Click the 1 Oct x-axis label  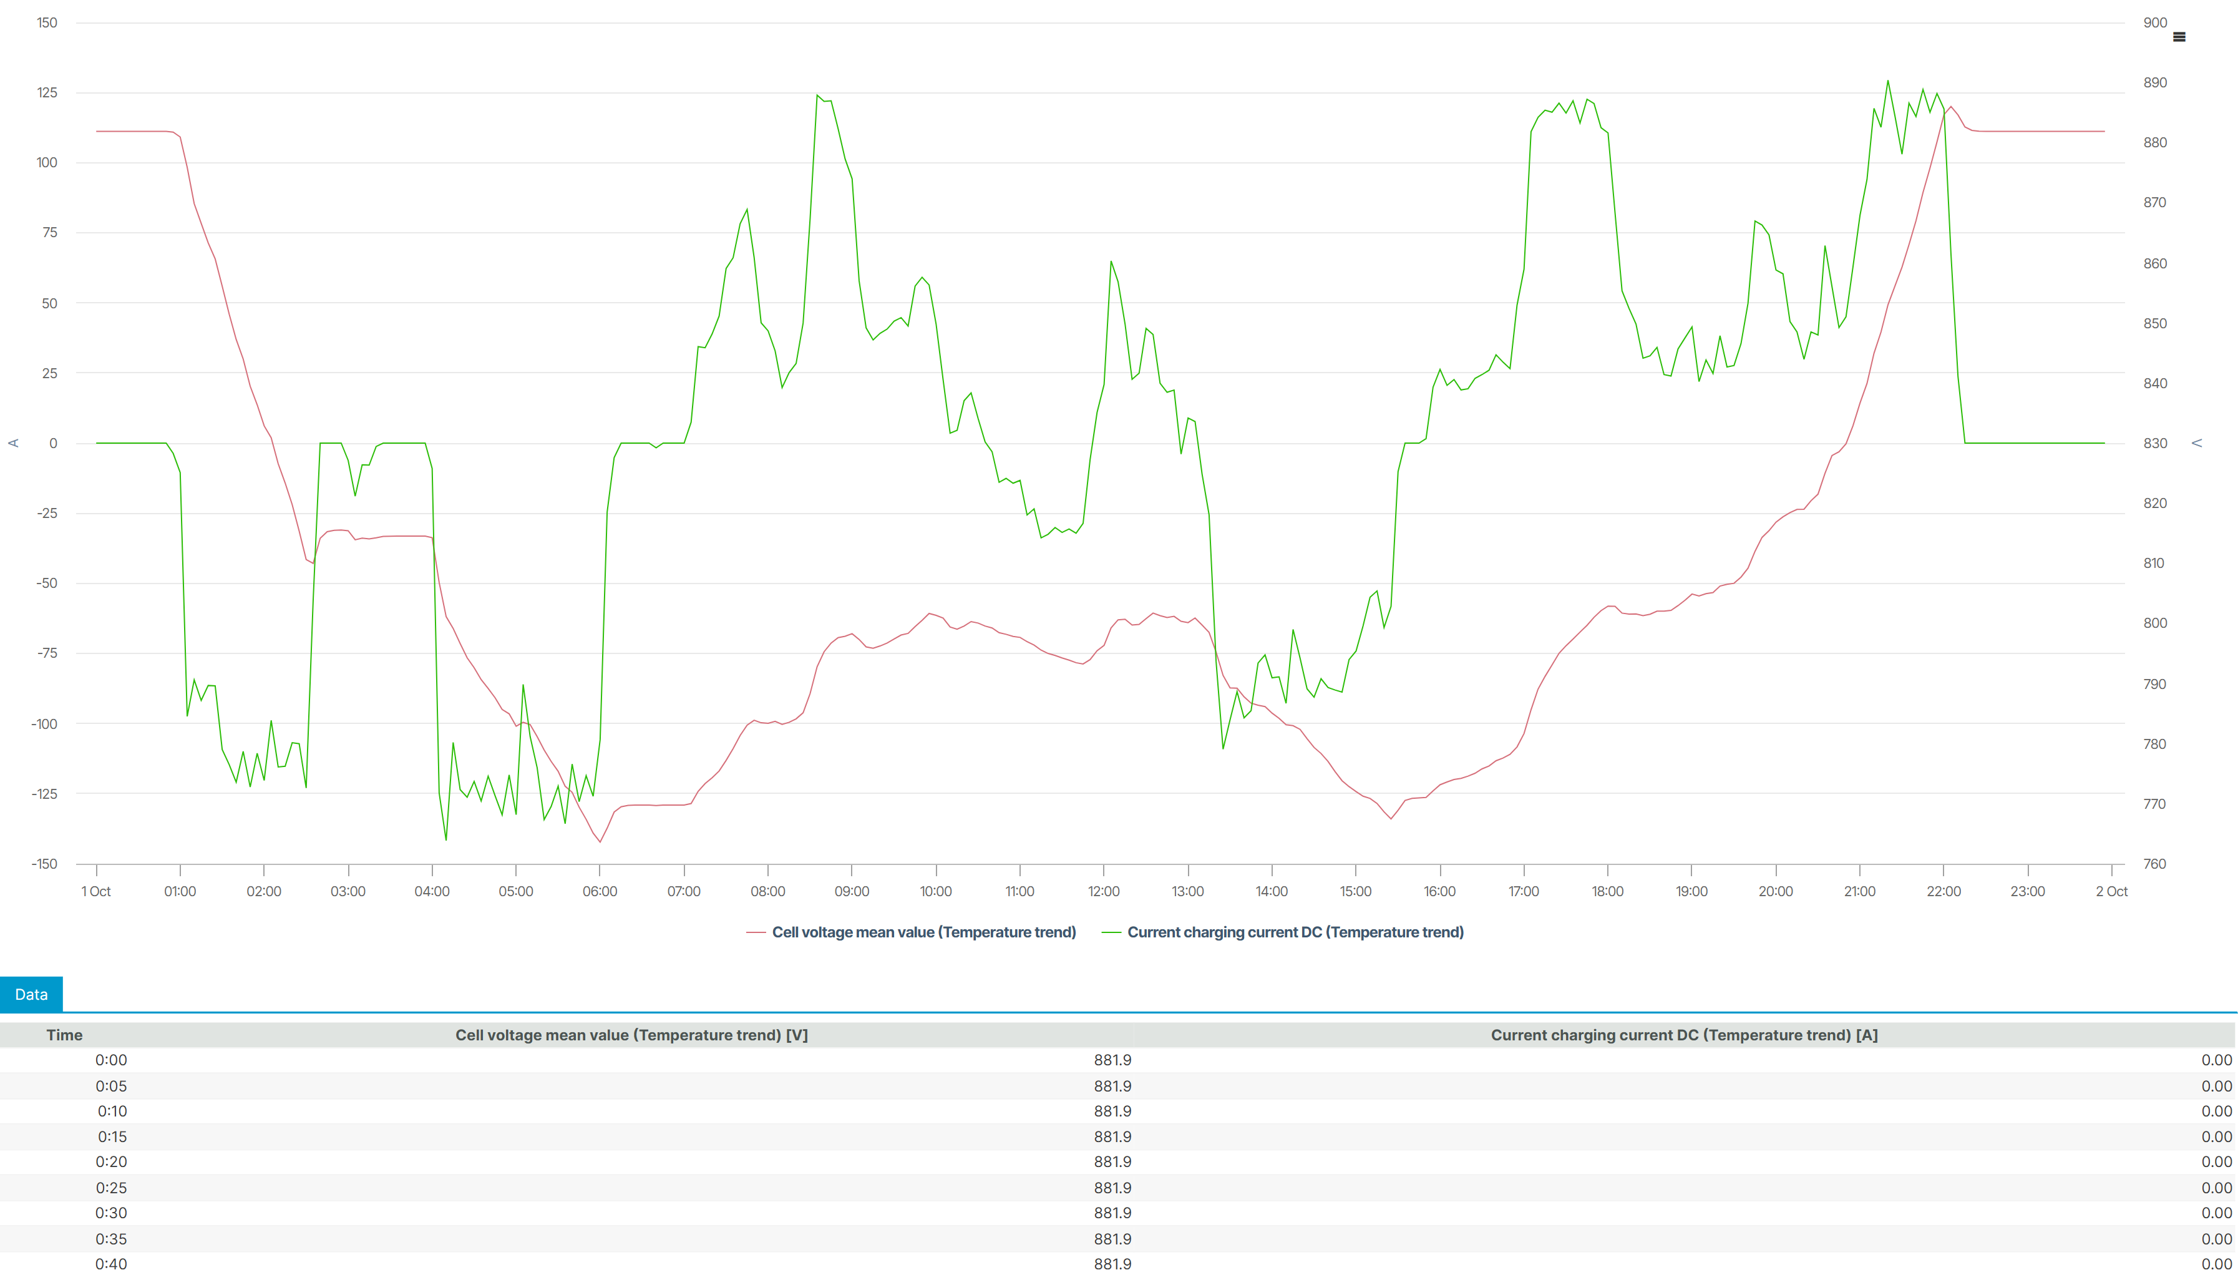click(96, 891)
